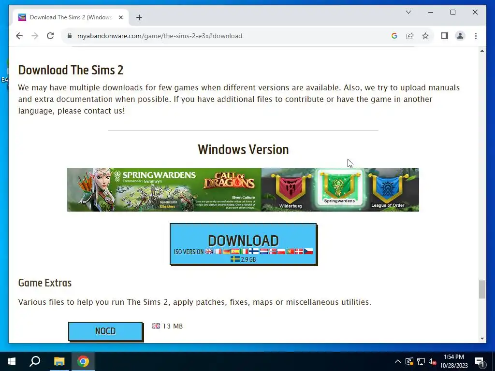Screen dimensions: 495x371
Task: Open the notification center icon
Action: pos(480,361)
